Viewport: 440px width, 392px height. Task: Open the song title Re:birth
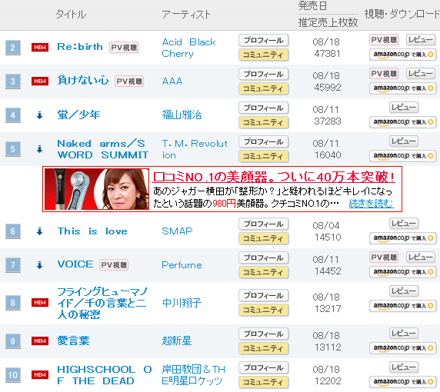click(x=80, y=47)
